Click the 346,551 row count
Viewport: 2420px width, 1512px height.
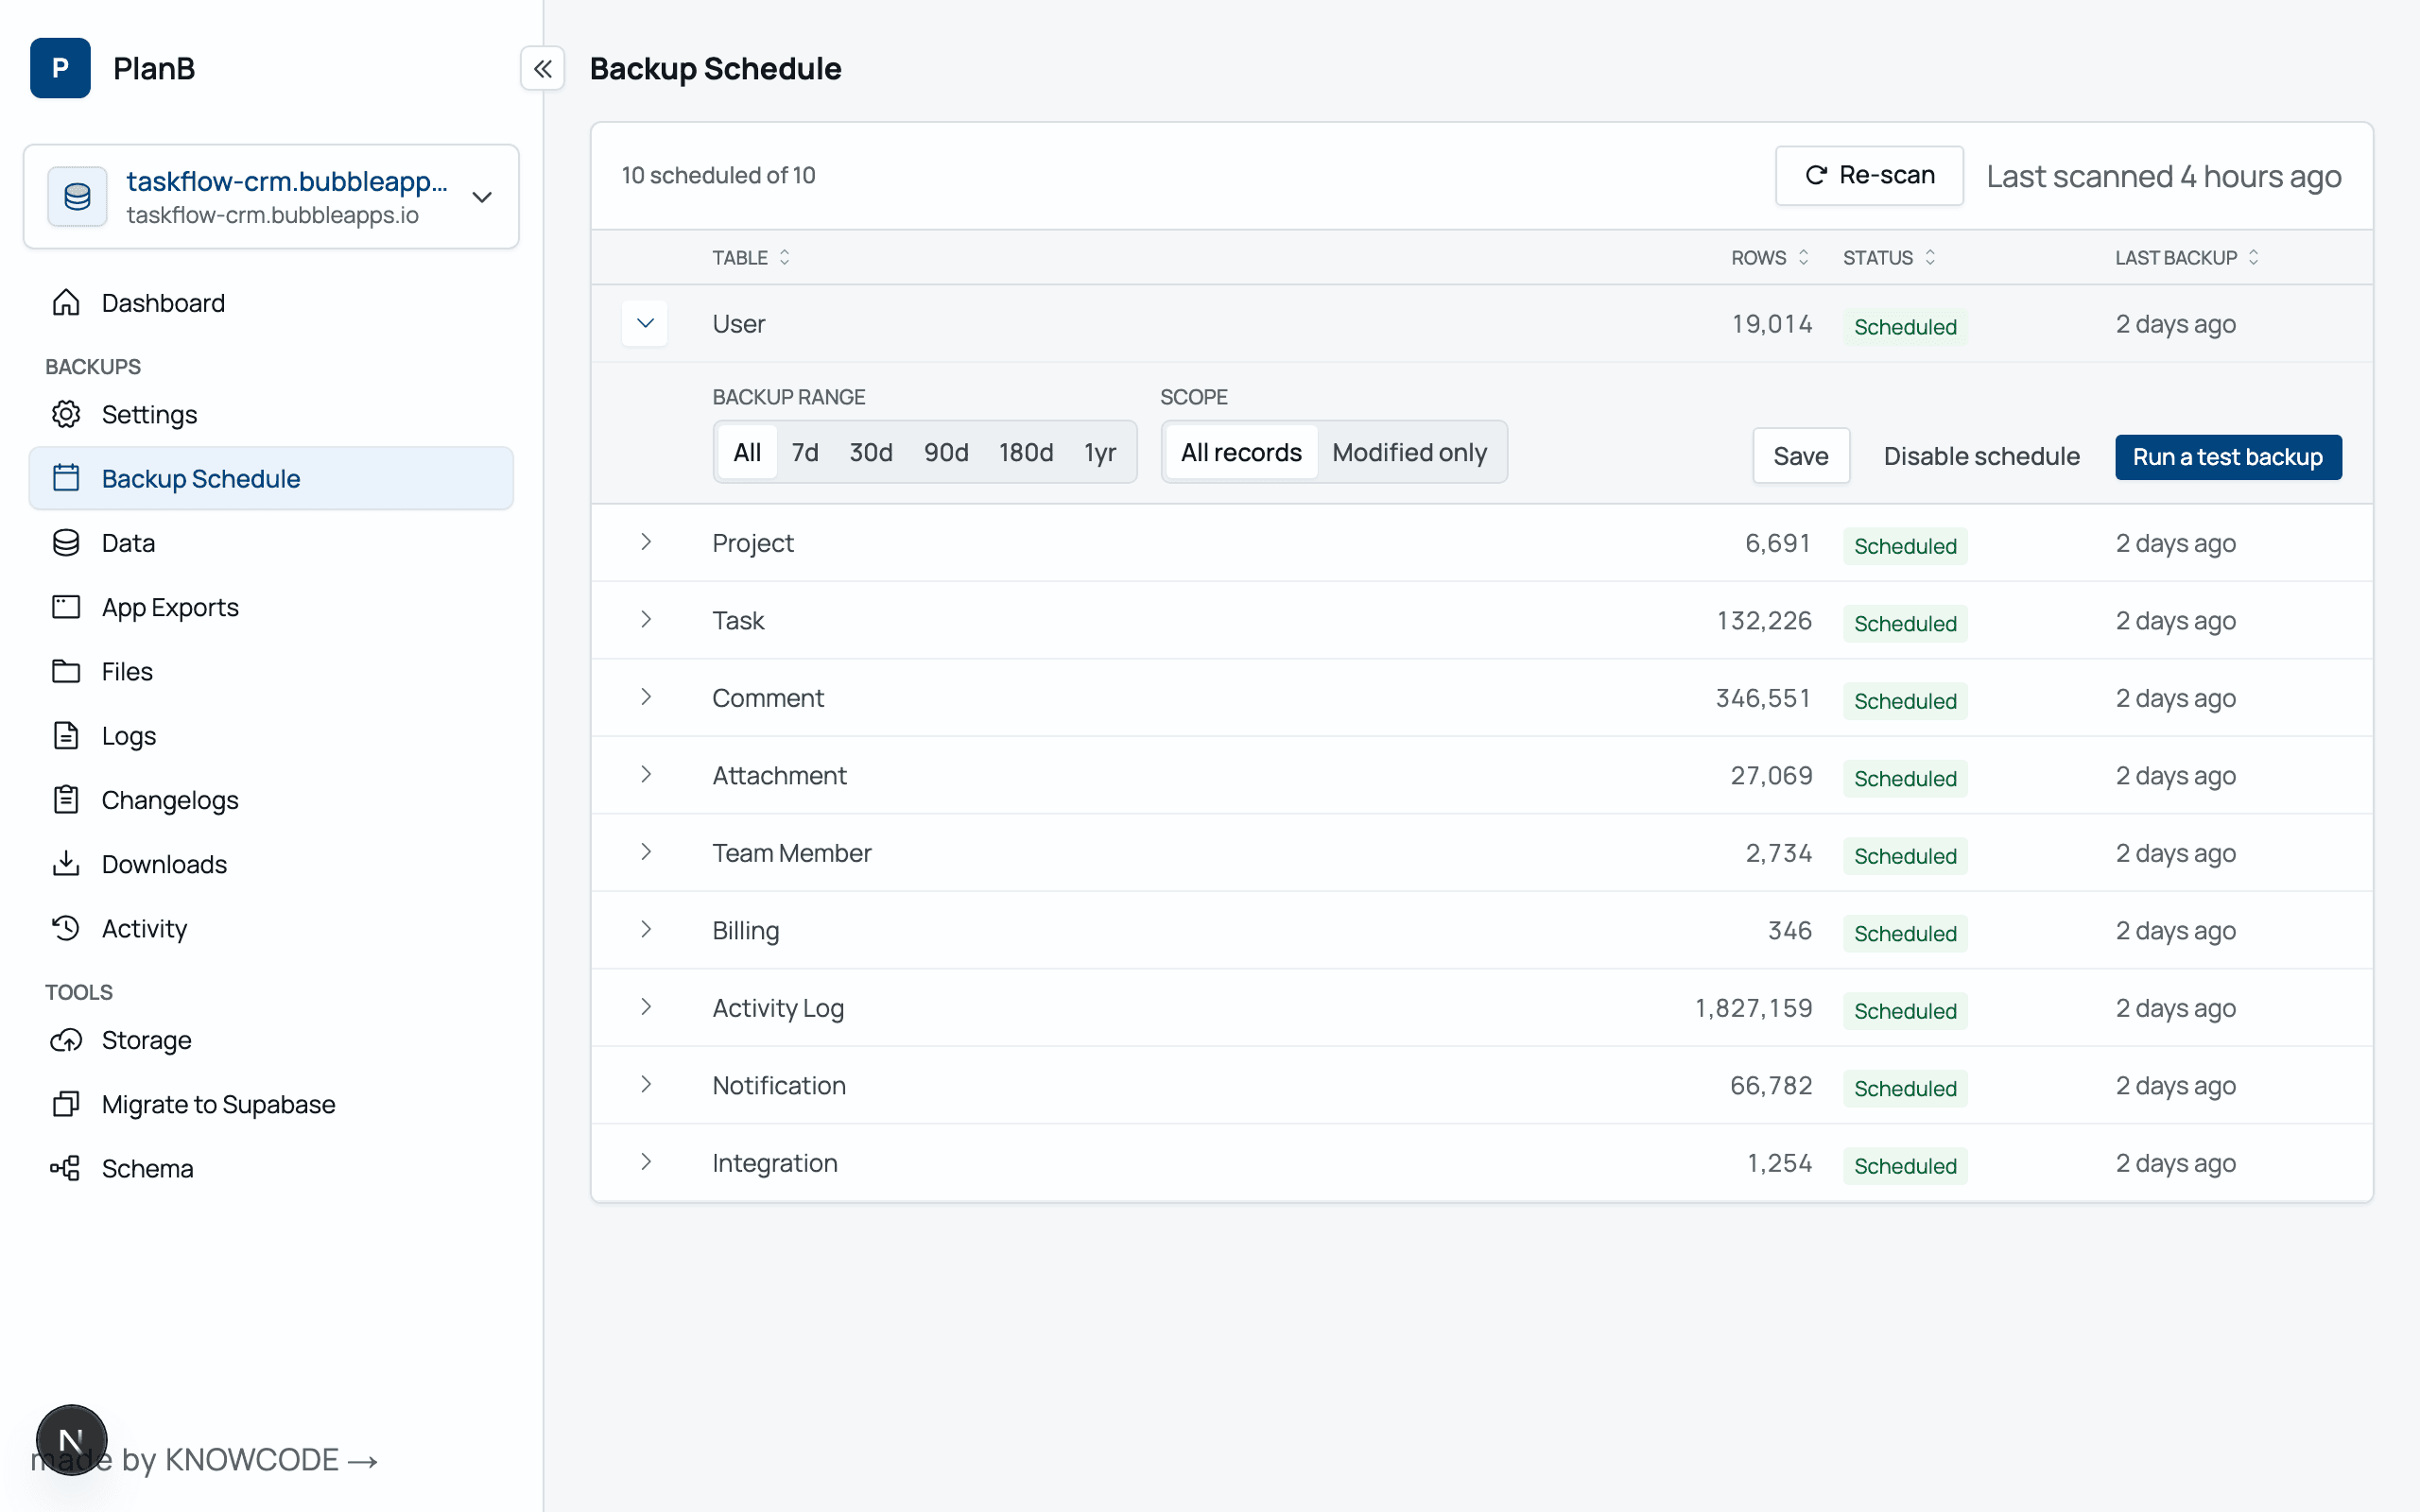coord(1764,698)
